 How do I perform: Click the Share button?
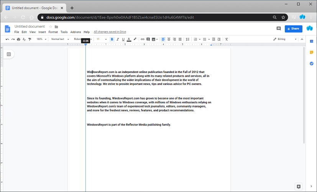coord(294,29)
